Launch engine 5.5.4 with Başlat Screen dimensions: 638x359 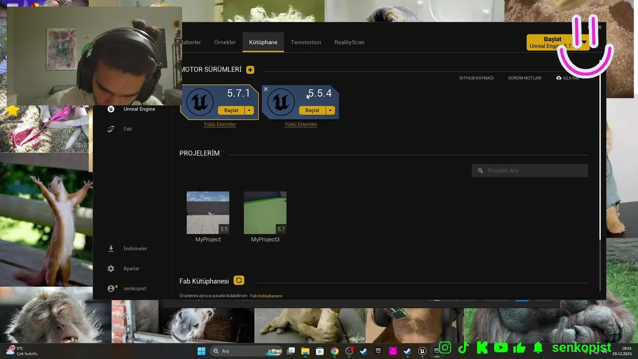click(313, 110)
